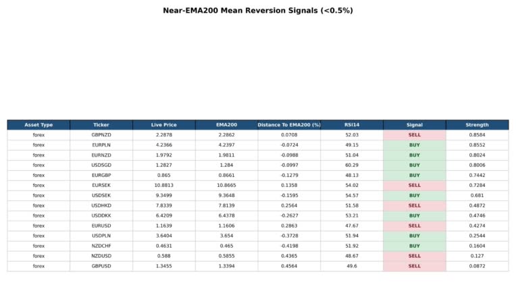Click the Signal column header
The image size is (516, 291).
(x=414, y=125)
